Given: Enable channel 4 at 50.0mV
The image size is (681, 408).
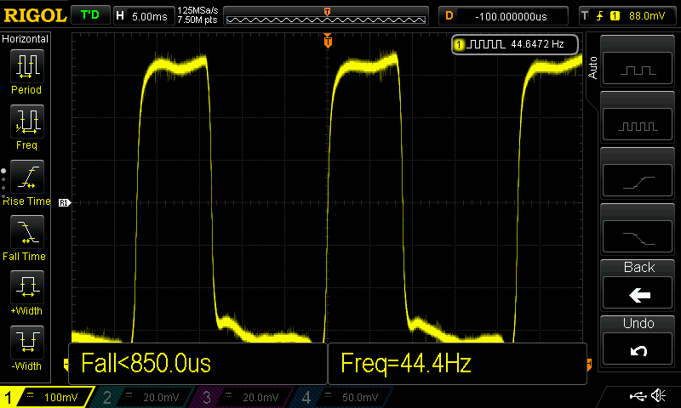Looking at the screenshot, I should click(x=339, y=397).
